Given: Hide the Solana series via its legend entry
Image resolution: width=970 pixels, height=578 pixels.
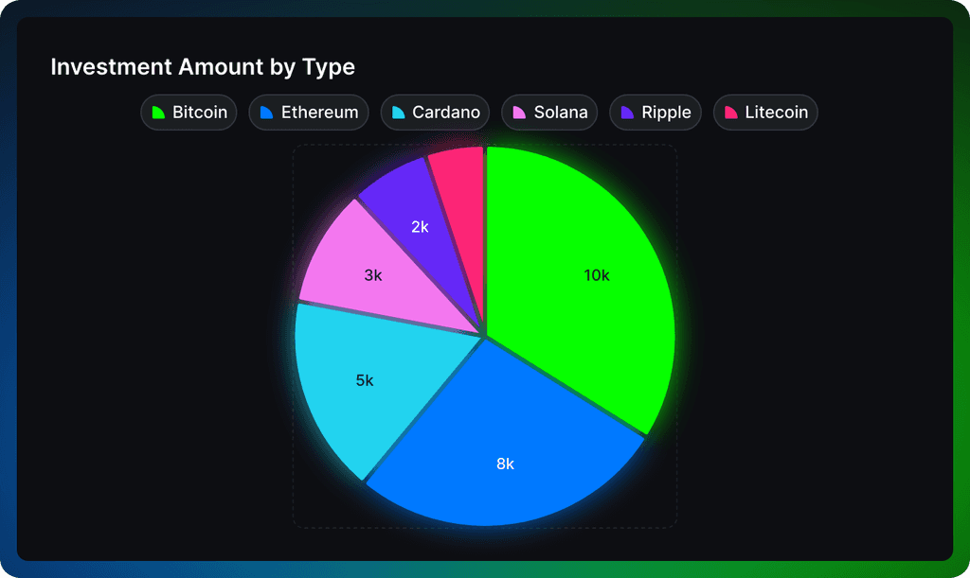Looking at the screenshot, I should (549, 113).
